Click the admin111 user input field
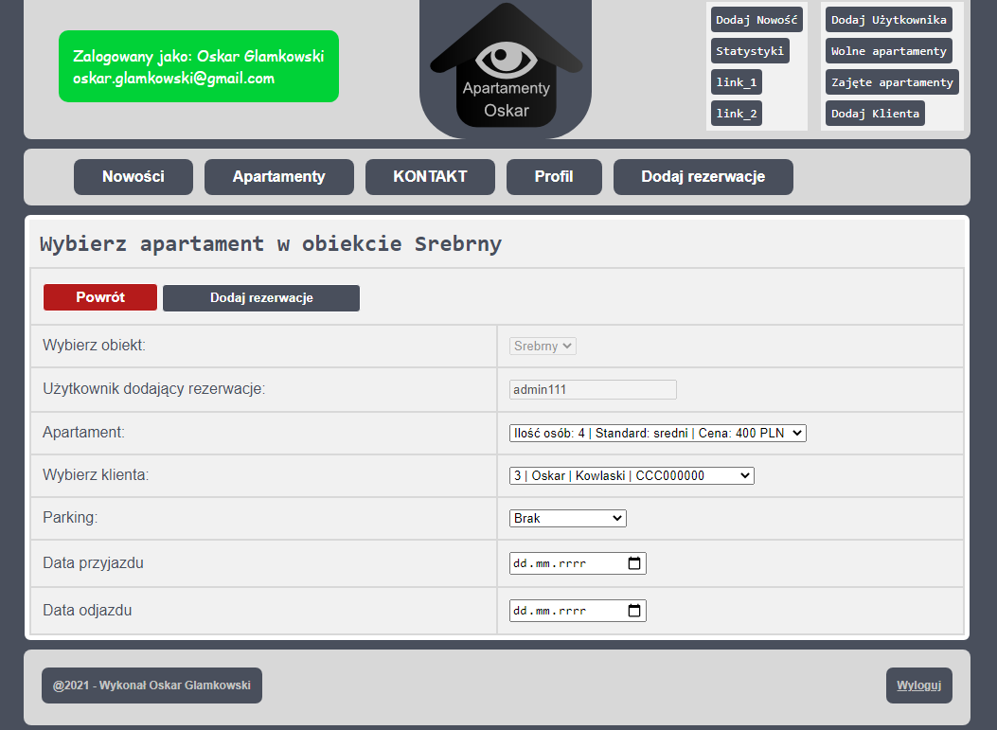The height and width of the screenshot is (730, 997). [592, 389]
